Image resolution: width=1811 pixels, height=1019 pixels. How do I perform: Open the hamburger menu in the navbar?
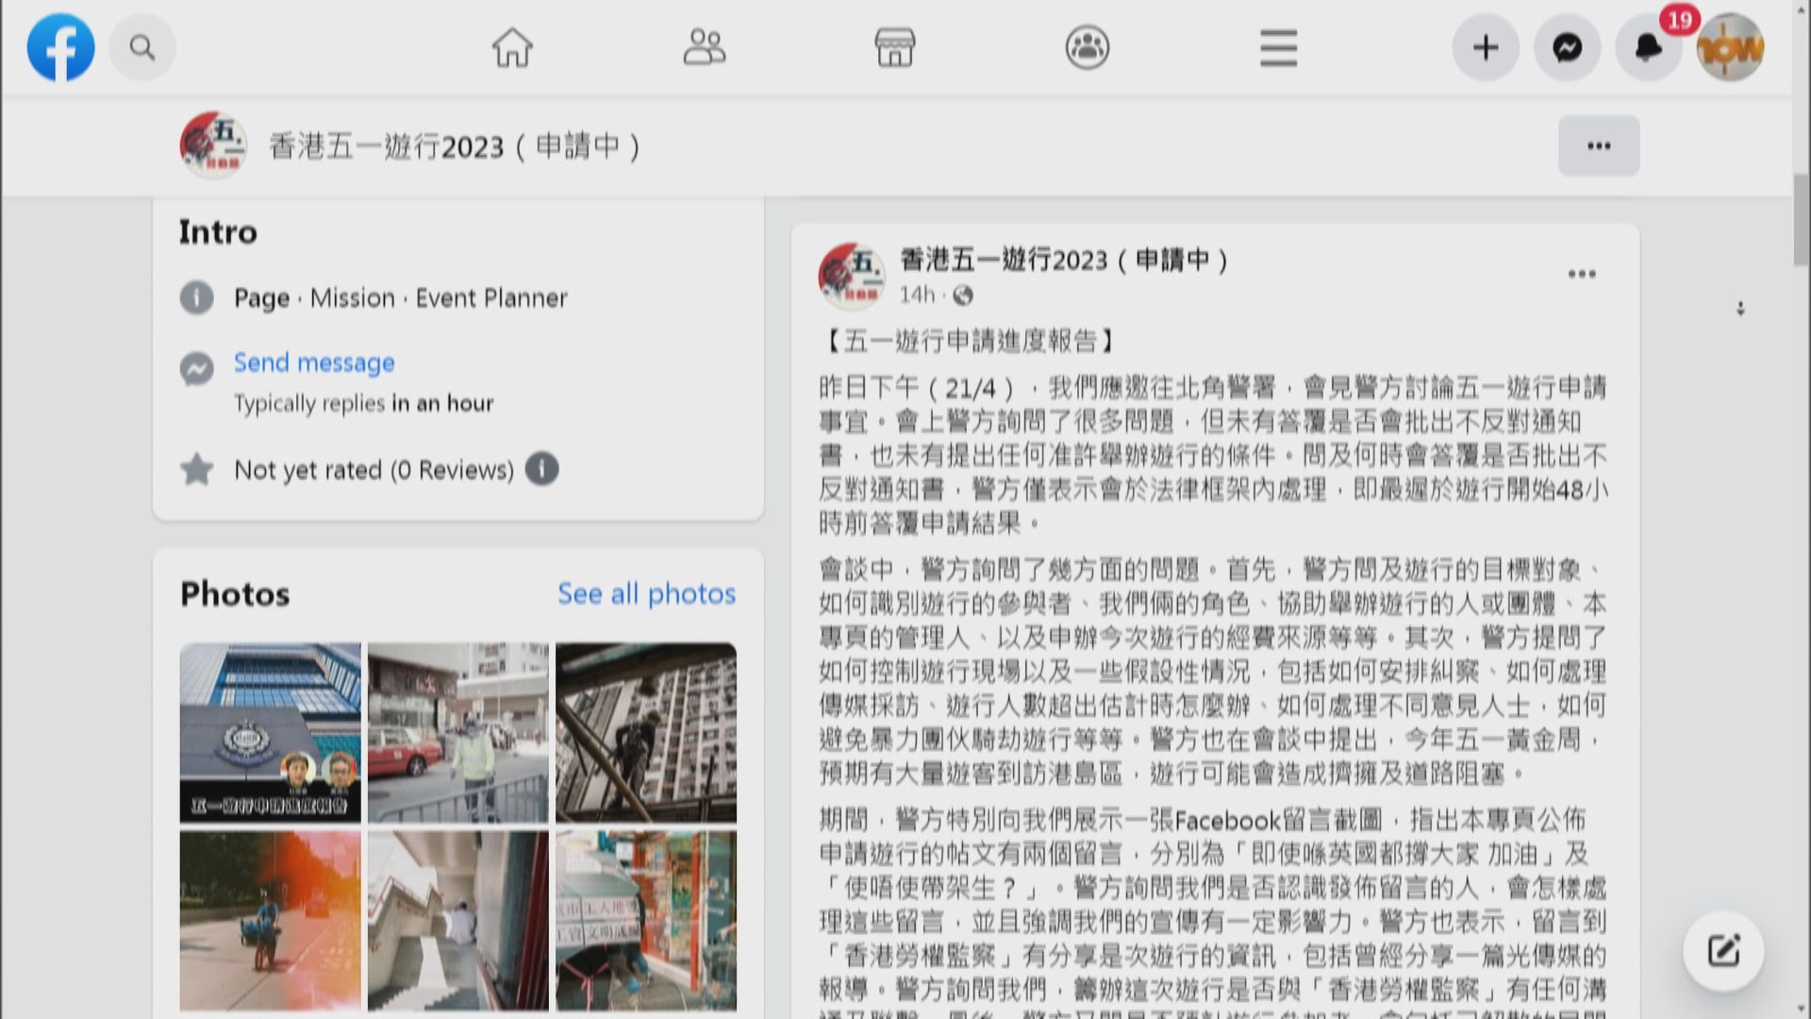click(1278, 47)
